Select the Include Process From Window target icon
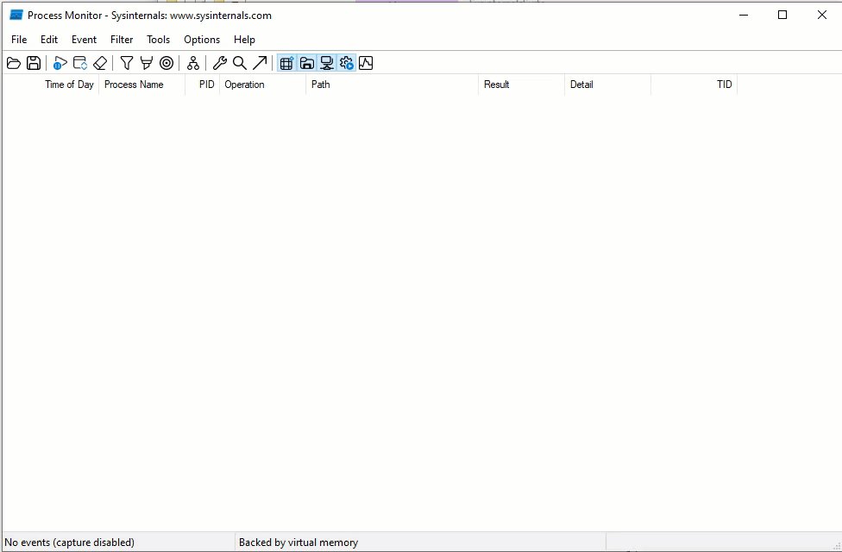 click(x=167, y=63)
